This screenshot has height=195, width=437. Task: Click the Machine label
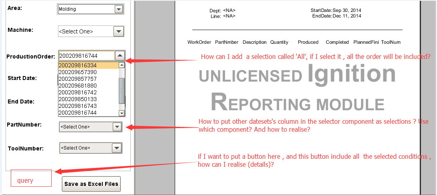point(20,30)
